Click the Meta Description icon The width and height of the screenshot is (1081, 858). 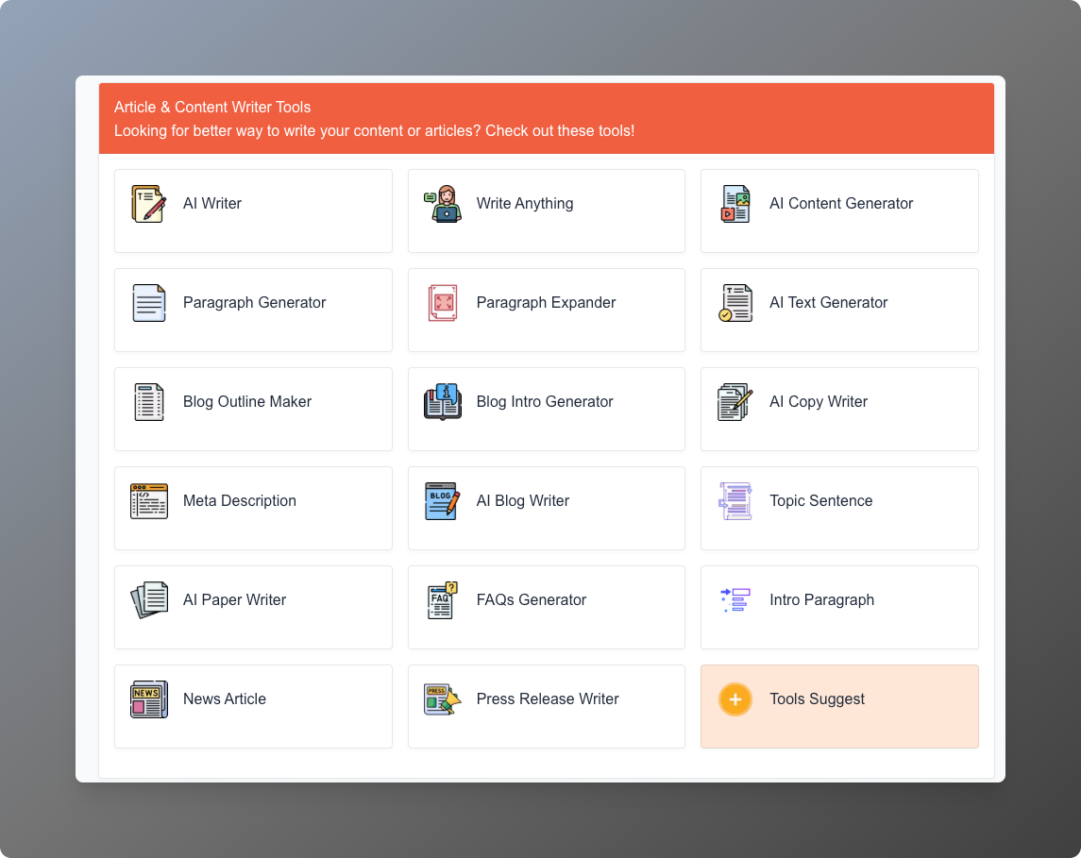[148, 500]
